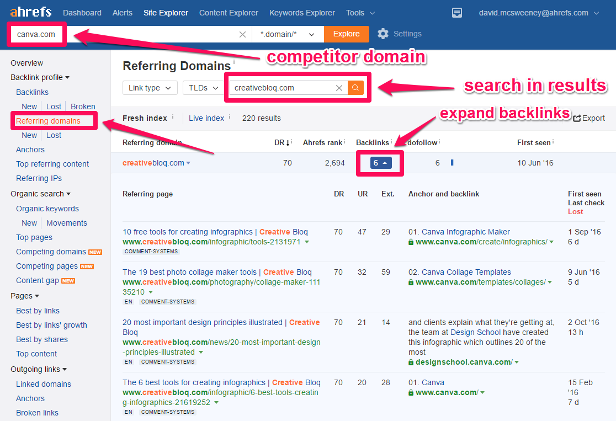Open Backlinks in the sidebar
Screen dimensions: 616x421
coord(32,92)
